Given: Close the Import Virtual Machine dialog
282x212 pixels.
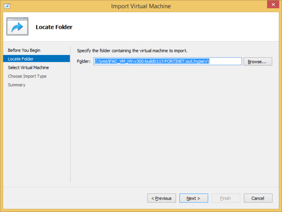Looking at the screenshot, I should [x=273, y=4].
